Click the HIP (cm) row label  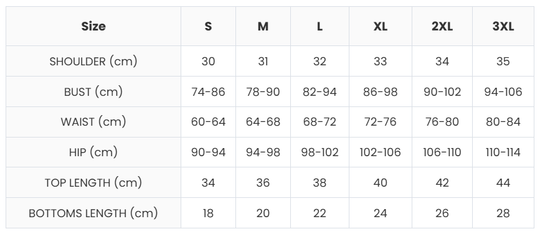coord(93,152)
